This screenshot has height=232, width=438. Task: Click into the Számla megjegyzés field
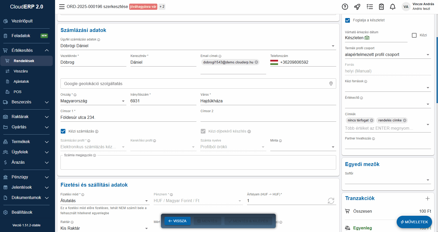[198, 163]
